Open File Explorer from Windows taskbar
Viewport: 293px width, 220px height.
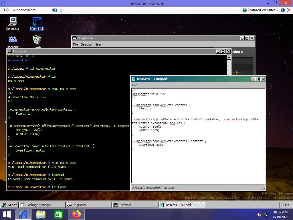(x=41, y=214)
